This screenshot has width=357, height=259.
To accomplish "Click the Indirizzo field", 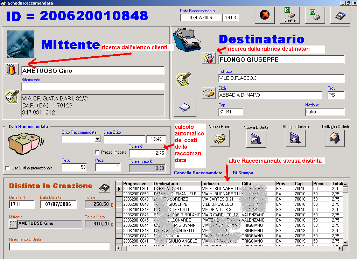I will 281,78.
